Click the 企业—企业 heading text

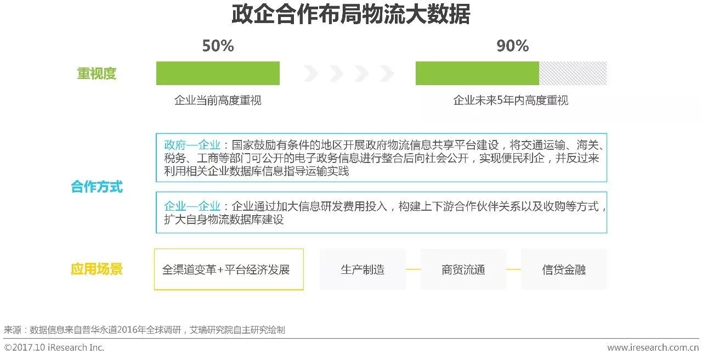point(192,206)
